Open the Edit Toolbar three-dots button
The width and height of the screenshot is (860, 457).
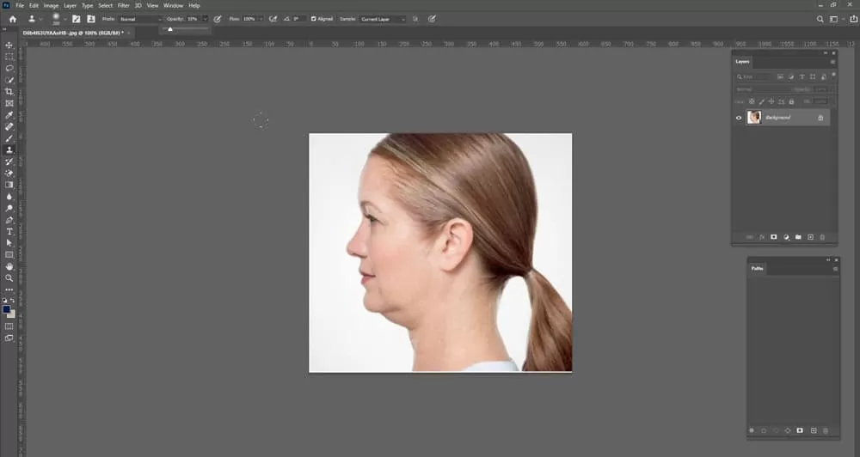9,289
